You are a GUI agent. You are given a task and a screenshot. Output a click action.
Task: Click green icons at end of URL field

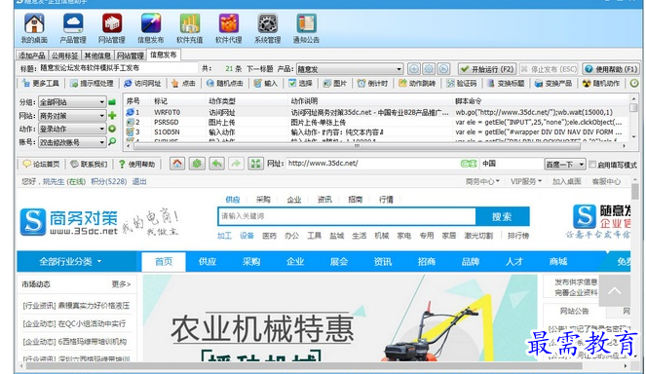pos(469,164)
